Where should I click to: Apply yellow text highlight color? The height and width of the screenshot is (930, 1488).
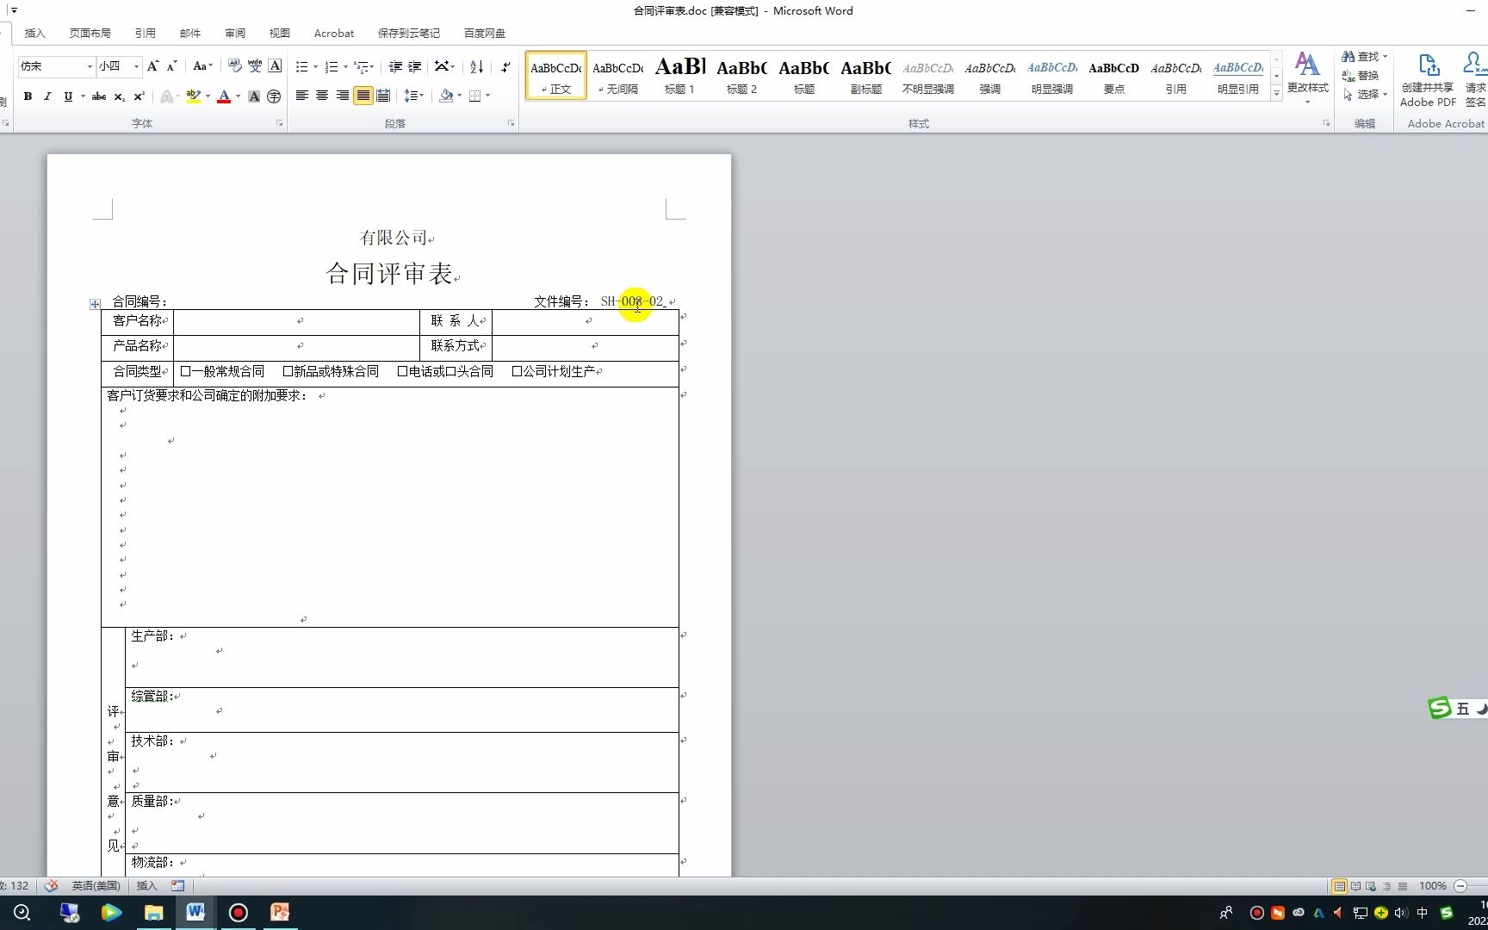click(x=194, y=96)
